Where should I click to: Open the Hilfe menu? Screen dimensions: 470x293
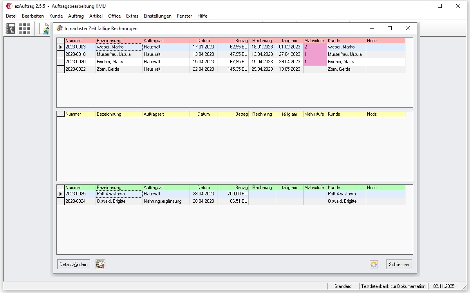pos(202,16)
